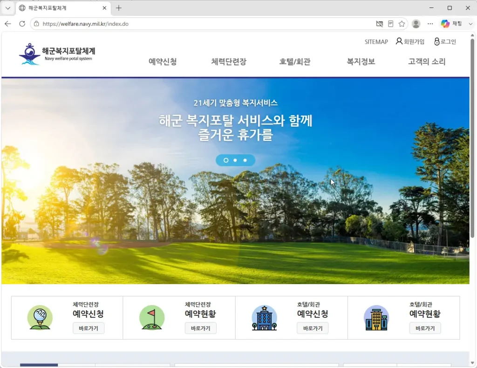Click the page vertical scrollbar thumb
The height and width of the screenshot is (368, 477).
tap(472, 137)
